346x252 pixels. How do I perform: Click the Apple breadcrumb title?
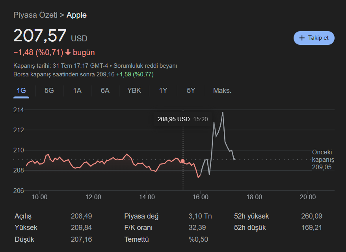tap(76, 15)
